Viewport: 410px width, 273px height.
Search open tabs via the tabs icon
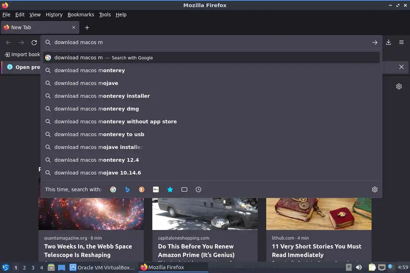pos(184,189)
